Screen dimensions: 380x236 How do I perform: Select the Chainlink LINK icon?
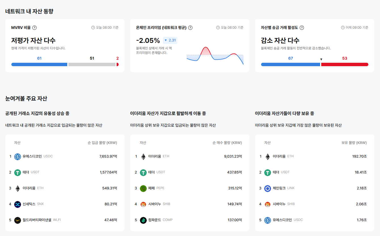(267, 188)
